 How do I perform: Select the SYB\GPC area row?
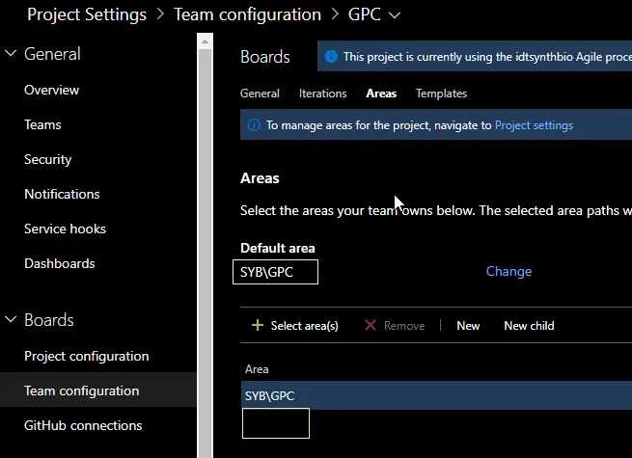(x=386, y=395)
